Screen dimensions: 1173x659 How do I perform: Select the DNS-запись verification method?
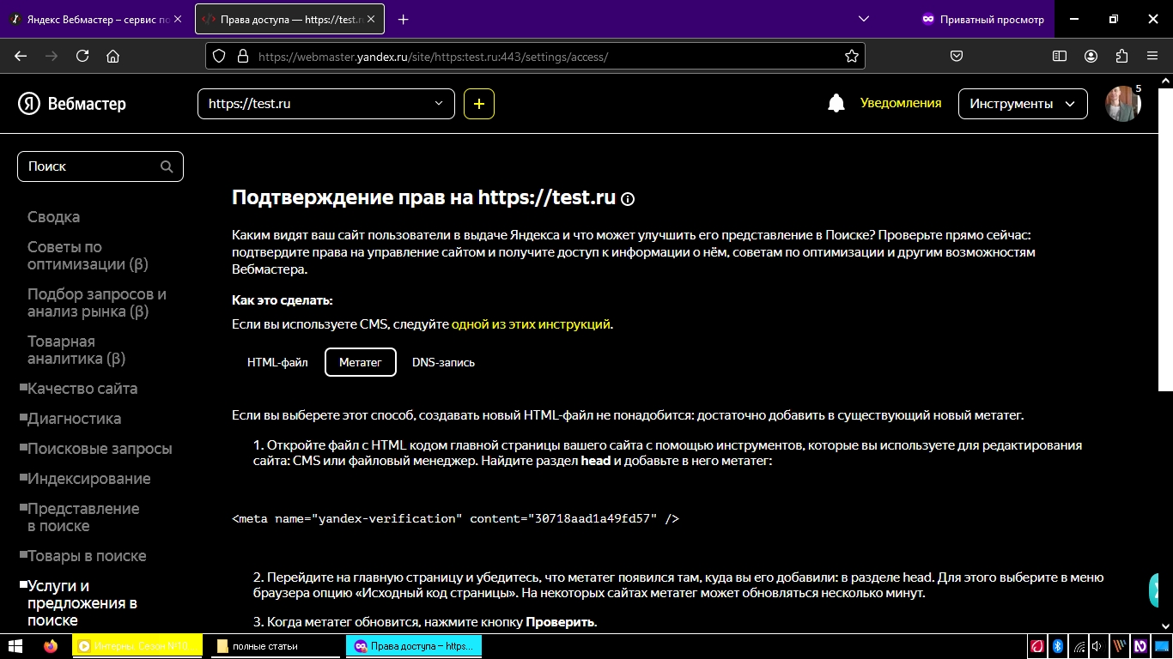tap(443, 362)
